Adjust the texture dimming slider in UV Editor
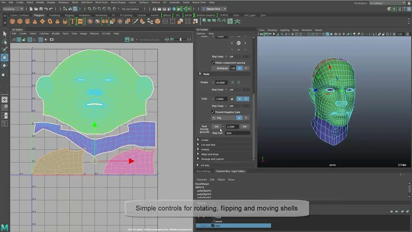412x232 pixels. pyautogui.click(x=180, y=40)
